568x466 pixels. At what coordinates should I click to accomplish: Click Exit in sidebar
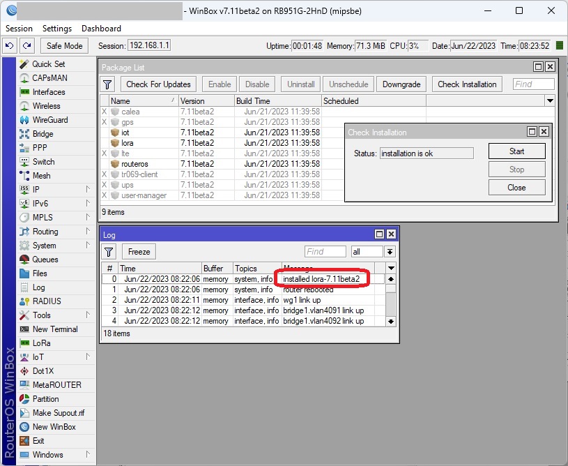pyautogui.click(x=38, y=441)
